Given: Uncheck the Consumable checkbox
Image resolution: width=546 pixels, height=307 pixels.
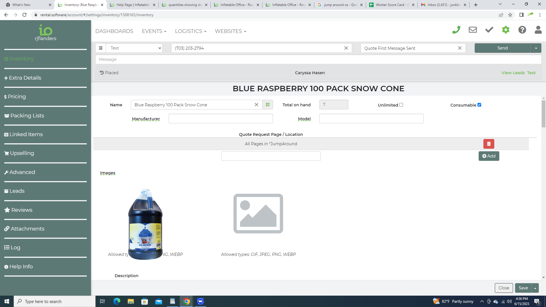Looking at the screenshot, I should click(479, 105).
